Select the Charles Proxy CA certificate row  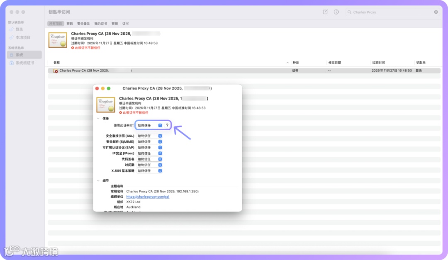(x=244, y=70)
